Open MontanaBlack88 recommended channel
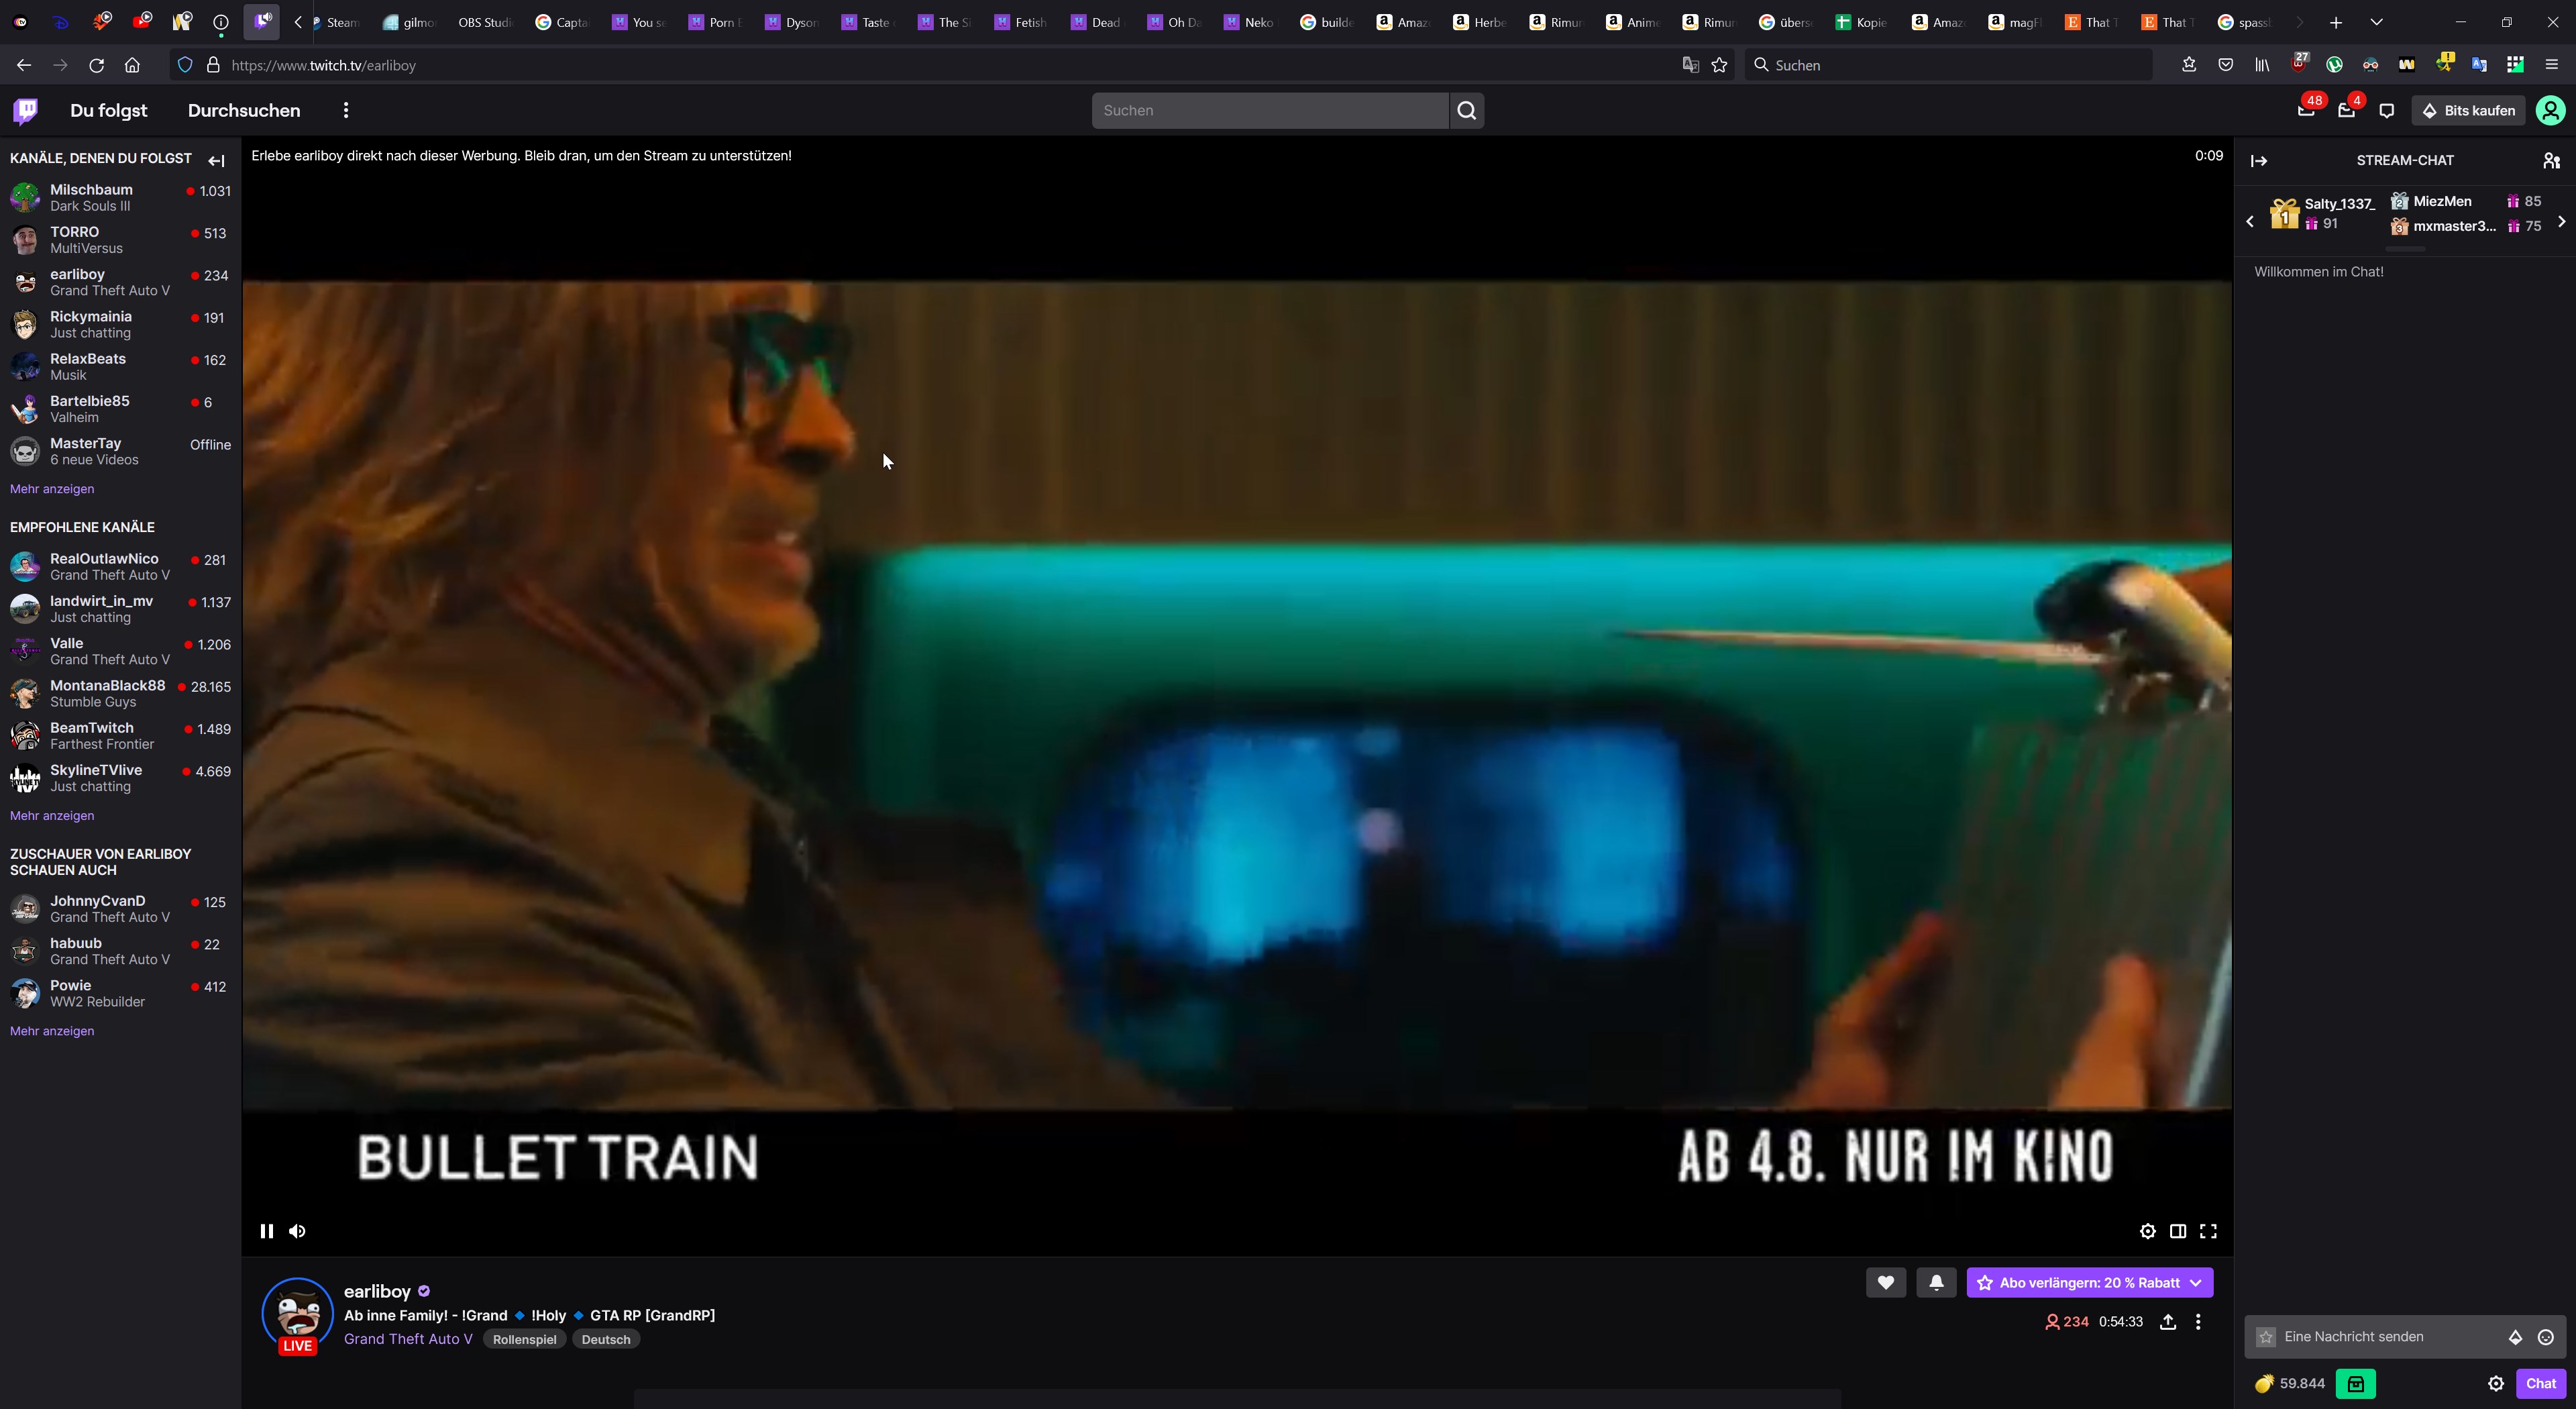2576x1409 pixels. point(120,693)
